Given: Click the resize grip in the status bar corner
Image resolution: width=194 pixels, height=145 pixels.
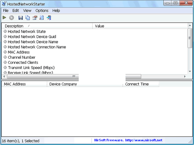Looking at the screenshot, I should coord(191,141).
